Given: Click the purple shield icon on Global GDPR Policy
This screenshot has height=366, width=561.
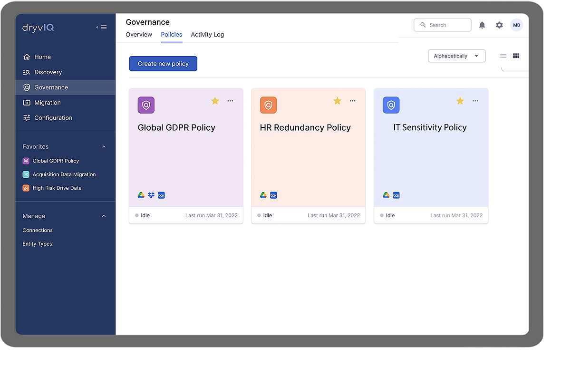Looking at the screenshot, I should [x=146, y=105].
